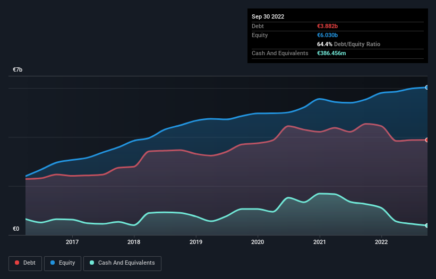Image resolution: width=436 pixels, height=279 pixels.
Task: Toggle the Equity series in legend
Action: coord(63,263)
